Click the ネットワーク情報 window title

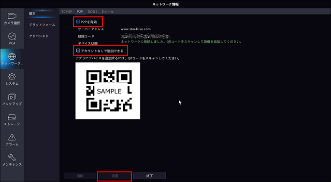[x=165, y=4]
